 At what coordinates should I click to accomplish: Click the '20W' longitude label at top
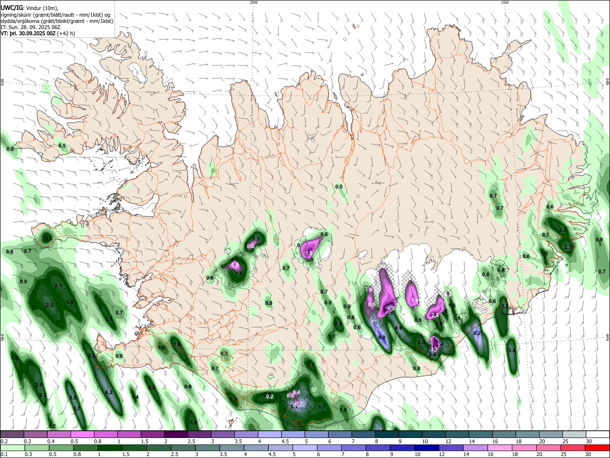pos(254,2)
